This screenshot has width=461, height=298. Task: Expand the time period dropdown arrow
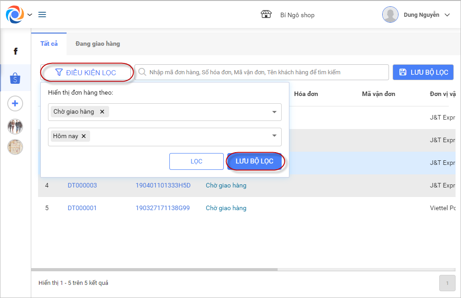274,136
